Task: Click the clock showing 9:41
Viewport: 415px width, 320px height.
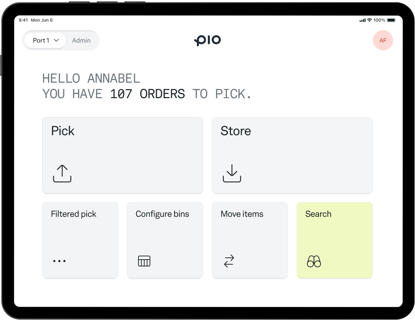Action: (24, 20)
